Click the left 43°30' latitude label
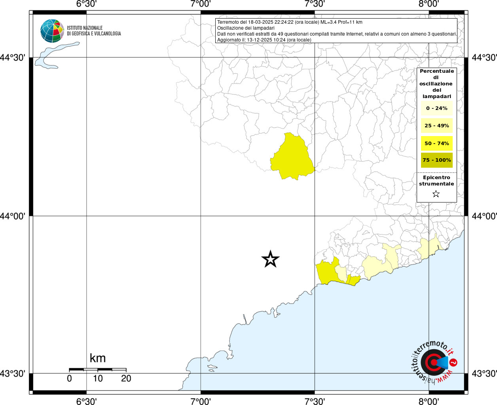The image size is (497, 405). click(13, 373)
